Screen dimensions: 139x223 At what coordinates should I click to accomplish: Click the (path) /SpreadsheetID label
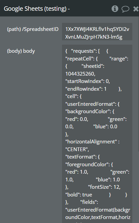click(x=33, y=29)
